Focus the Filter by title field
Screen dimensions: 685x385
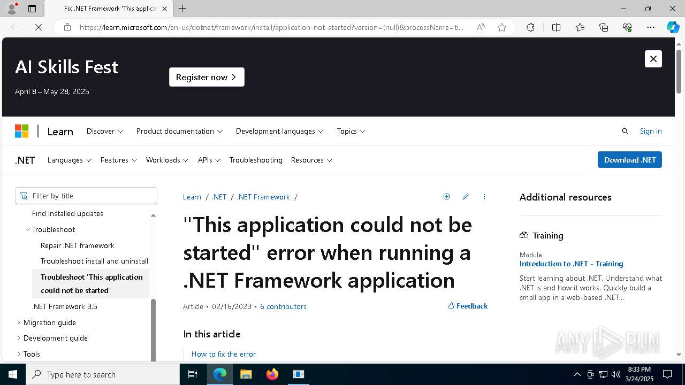click(x=86, y=196)
